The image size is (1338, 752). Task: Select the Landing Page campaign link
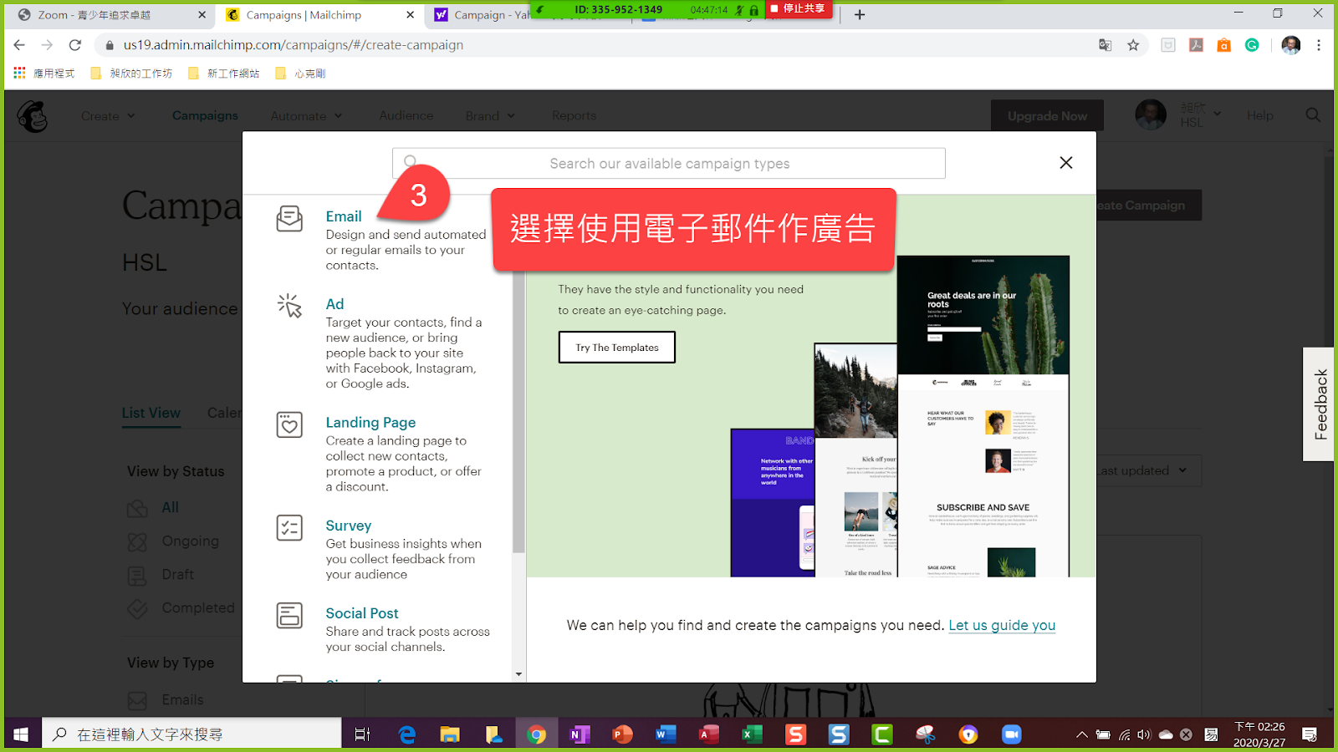pos(370,423)
